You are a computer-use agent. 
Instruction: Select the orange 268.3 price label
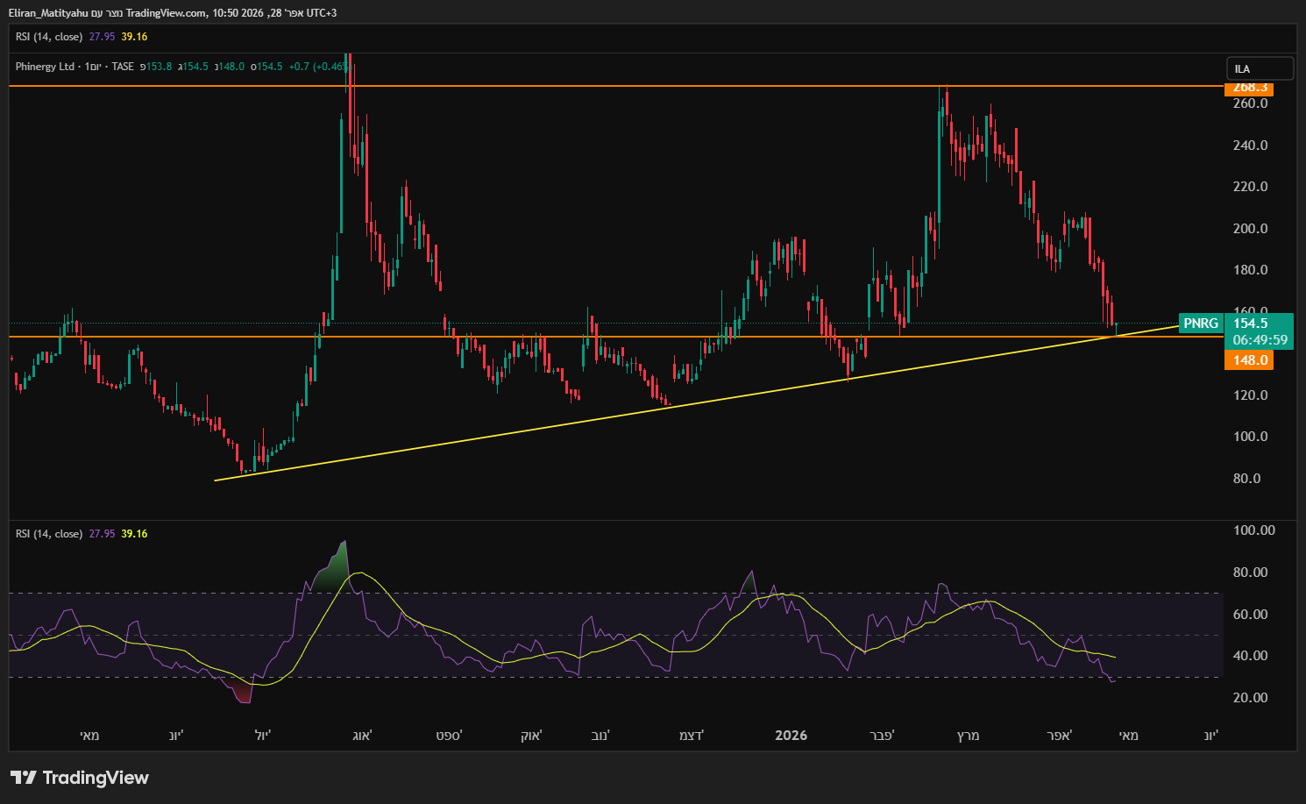[x=1249, y=88]
